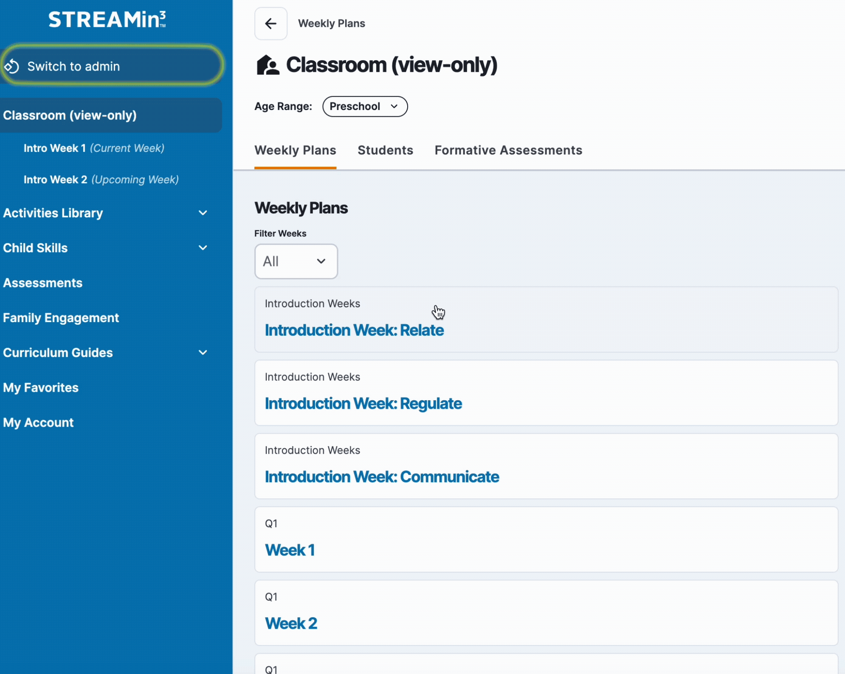The image size is (845, 674).
Task: Switch to admin mode
Action: tap(112, 66)
